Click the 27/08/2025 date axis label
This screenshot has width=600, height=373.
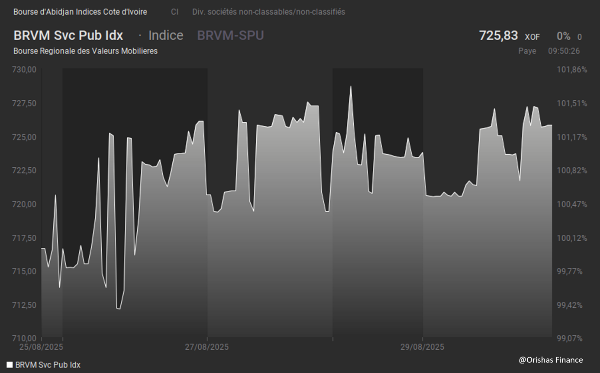[x=207, y=347]
